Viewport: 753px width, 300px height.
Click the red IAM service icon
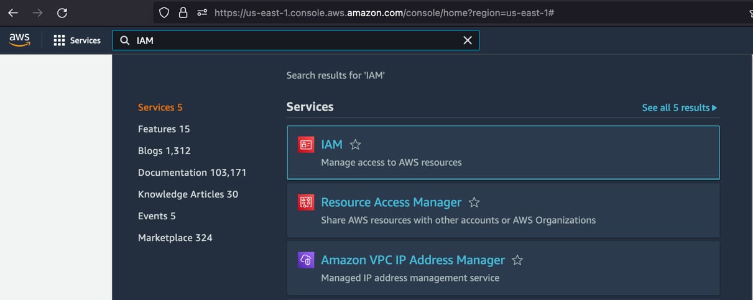pos(306,145)
